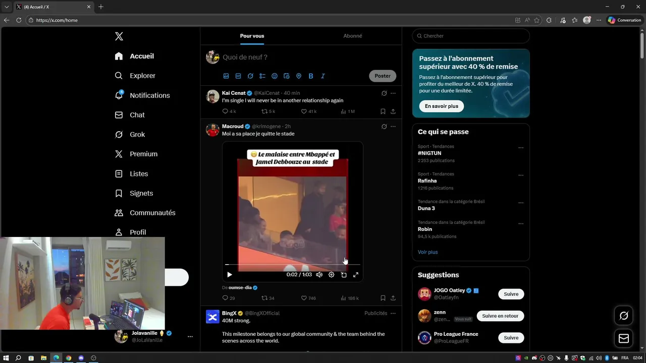Image resolution: width=646 pixels, height=363 pixels.
Task: Ask Grok about Macroud's post
Action: (384, 127)
